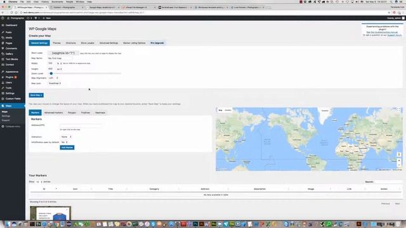Open Settings in the main sidebar
406x228 pixels.
(10, 93)
